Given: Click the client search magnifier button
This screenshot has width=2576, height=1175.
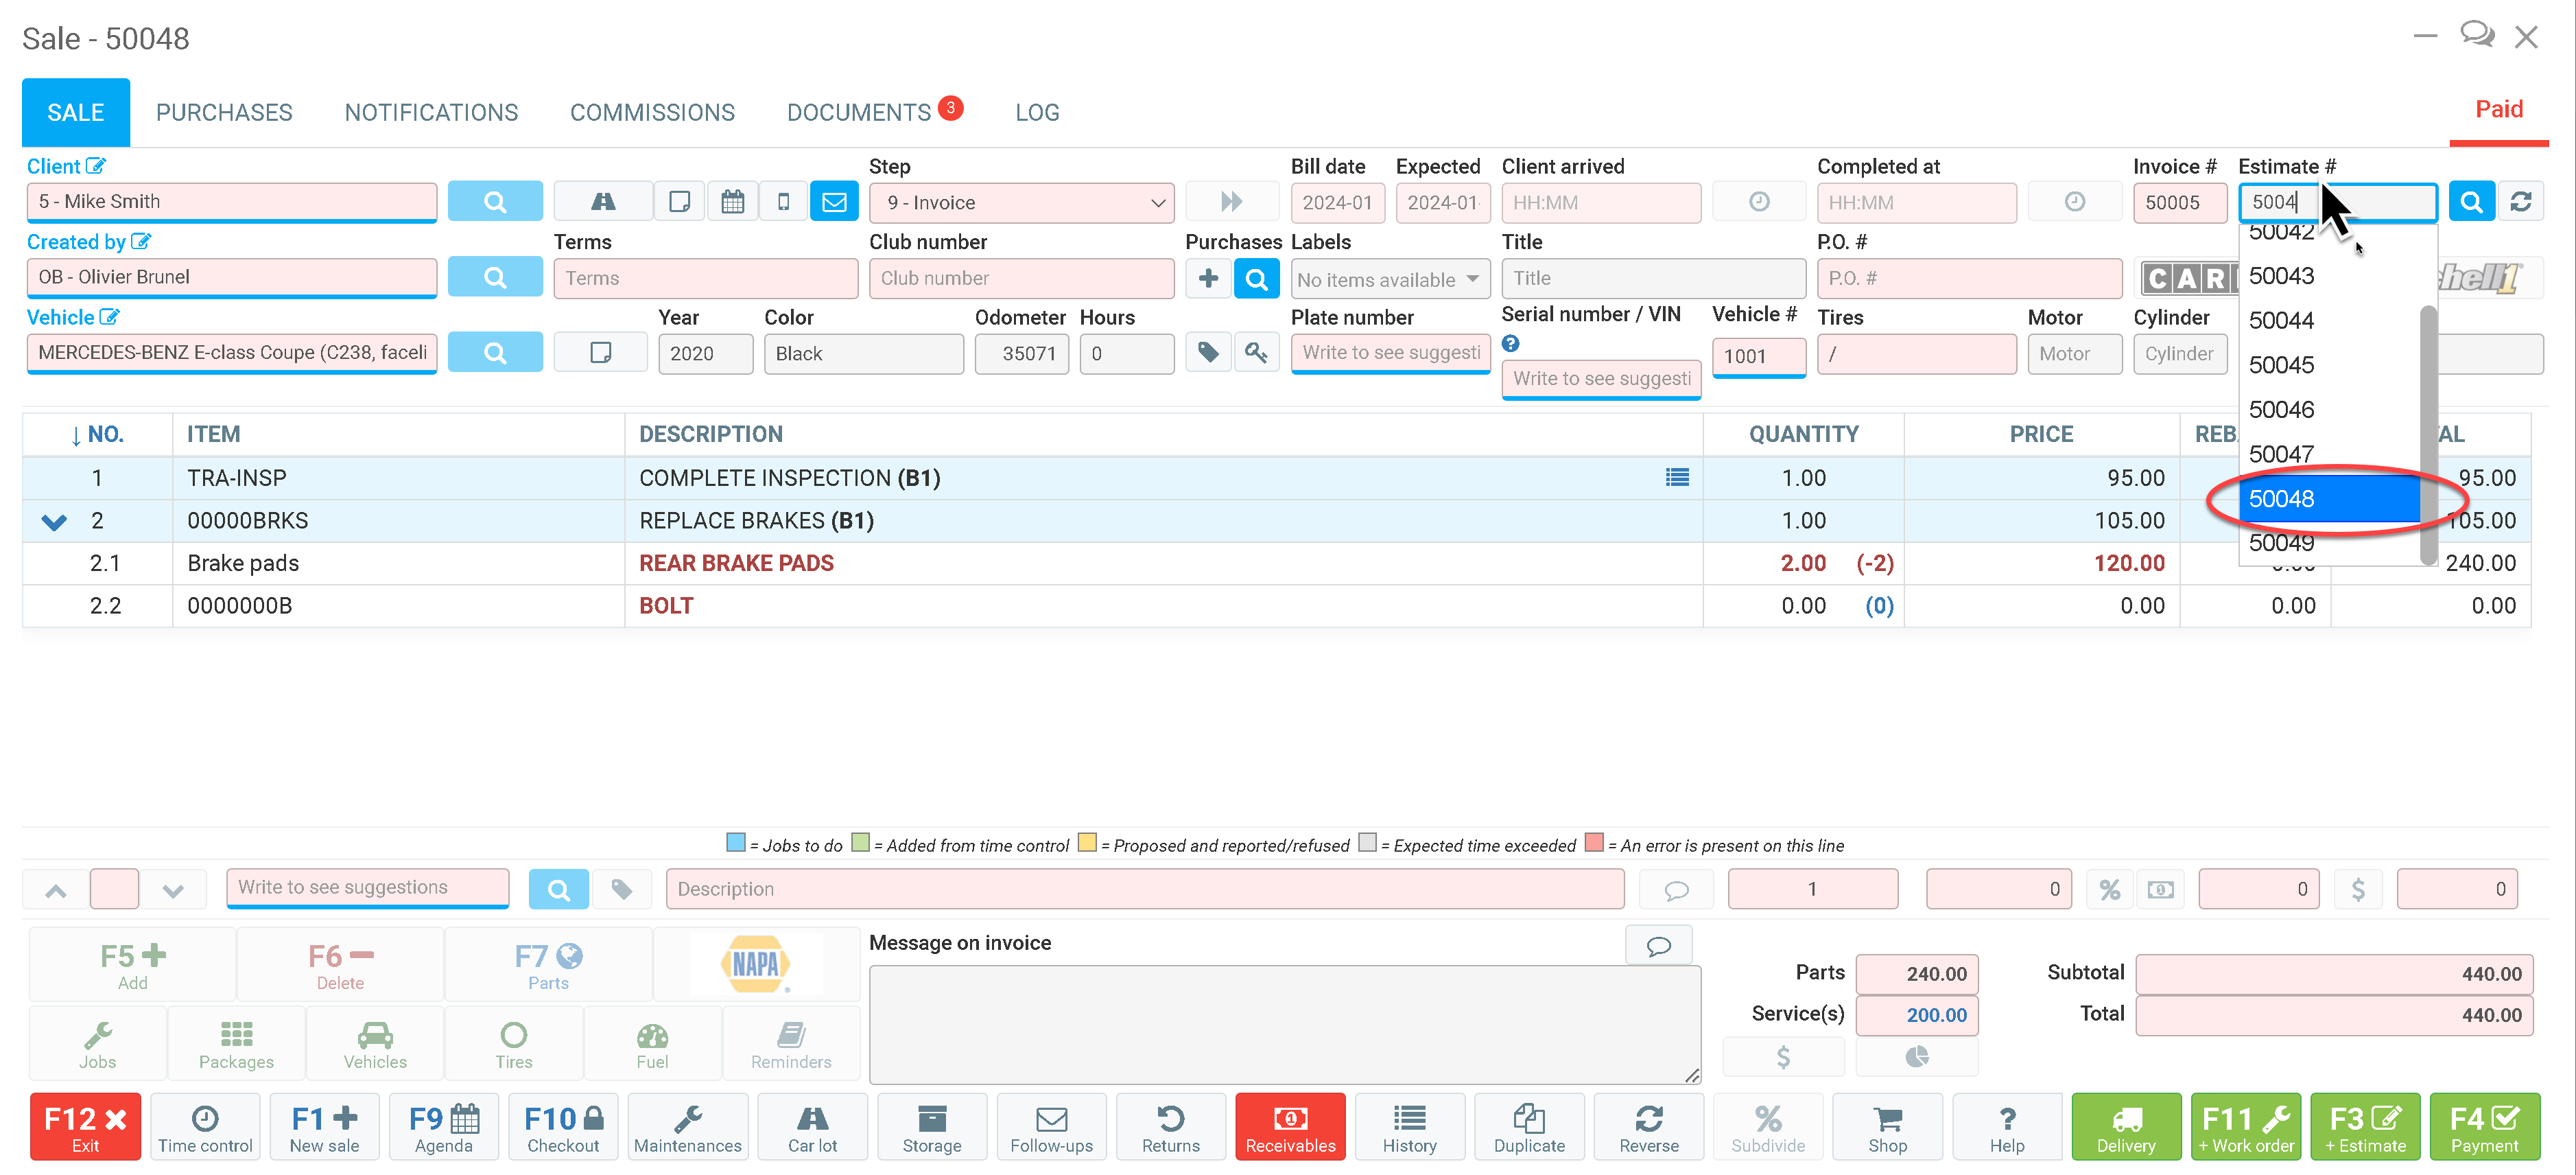Looking at the screenshot, I should pyautogui.click(x=494, y=202).
